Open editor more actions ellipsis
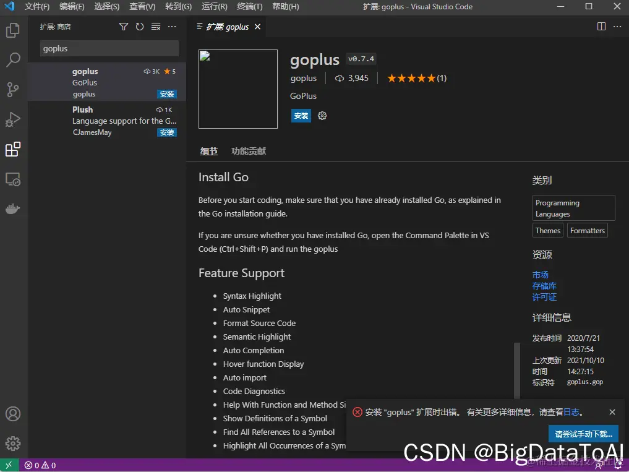This screenshot has width=629, height=472. pyautogui.click(x=617, y=27)
